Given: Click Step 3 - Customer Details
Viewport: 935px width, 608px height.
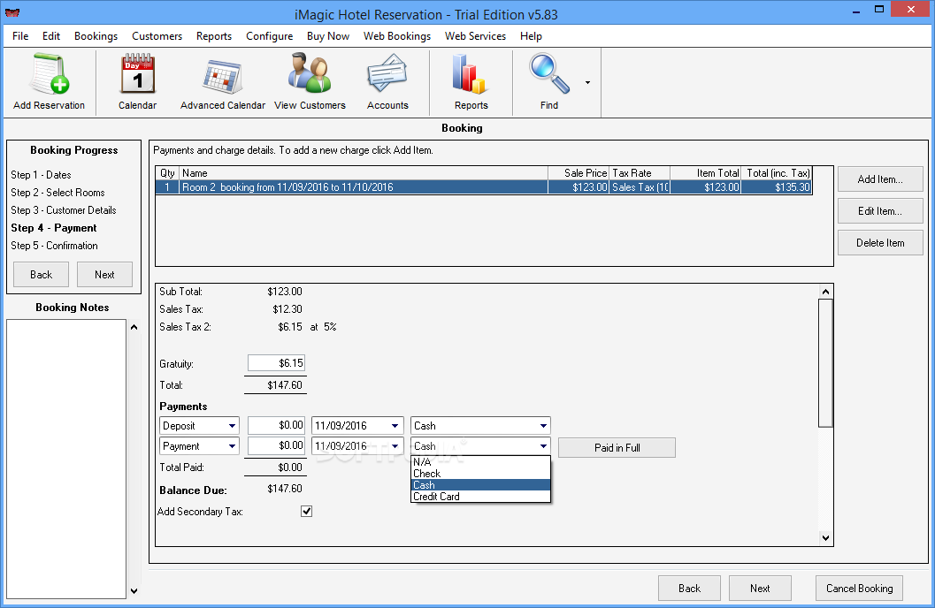Looking at the screenshot, I should [64, 210].
